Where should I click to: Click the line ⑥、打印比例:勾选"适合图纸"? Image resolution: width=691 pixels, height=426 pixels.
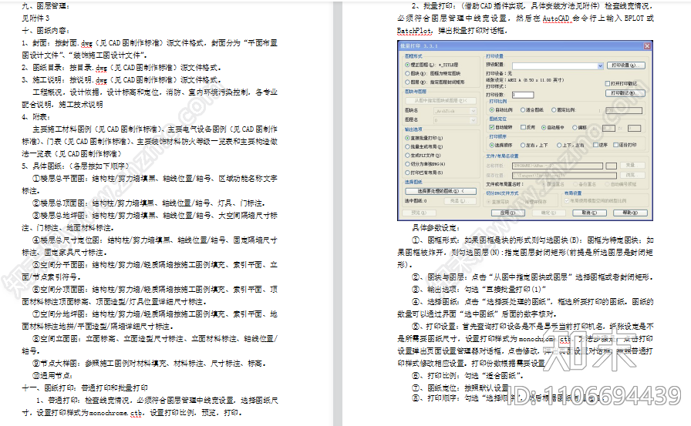467,376
